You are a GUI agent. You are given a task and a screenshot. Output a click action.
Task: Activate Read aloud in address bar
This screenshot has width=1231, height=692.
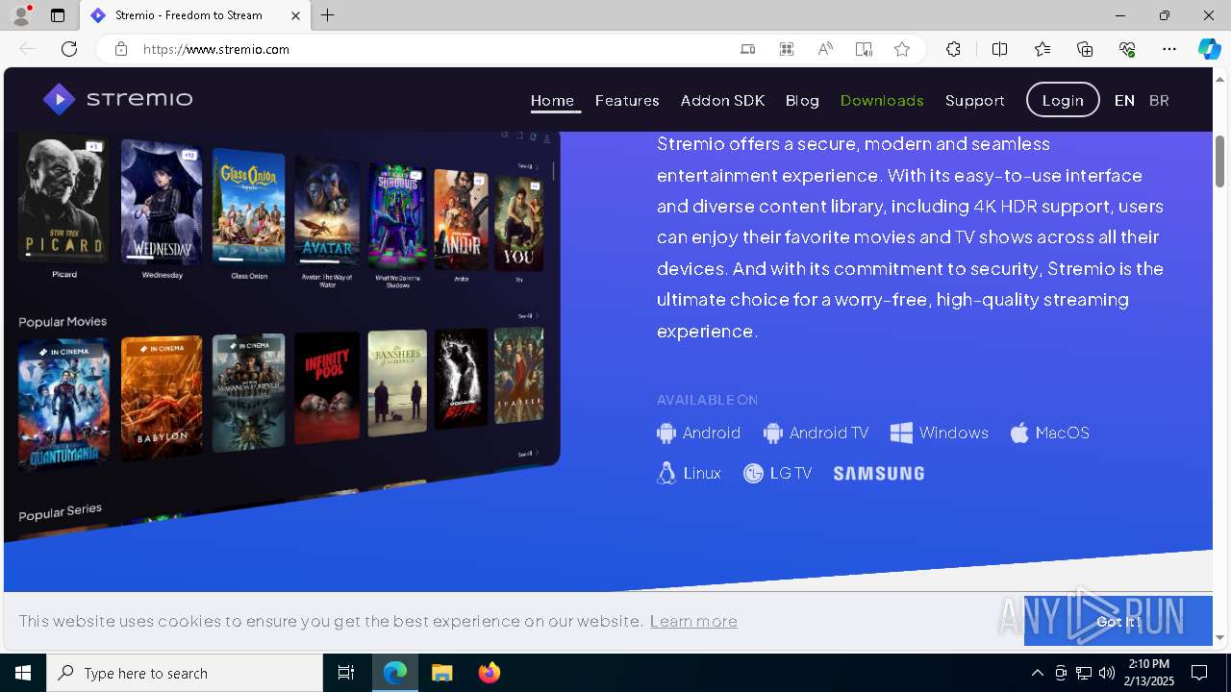point(825,49)
